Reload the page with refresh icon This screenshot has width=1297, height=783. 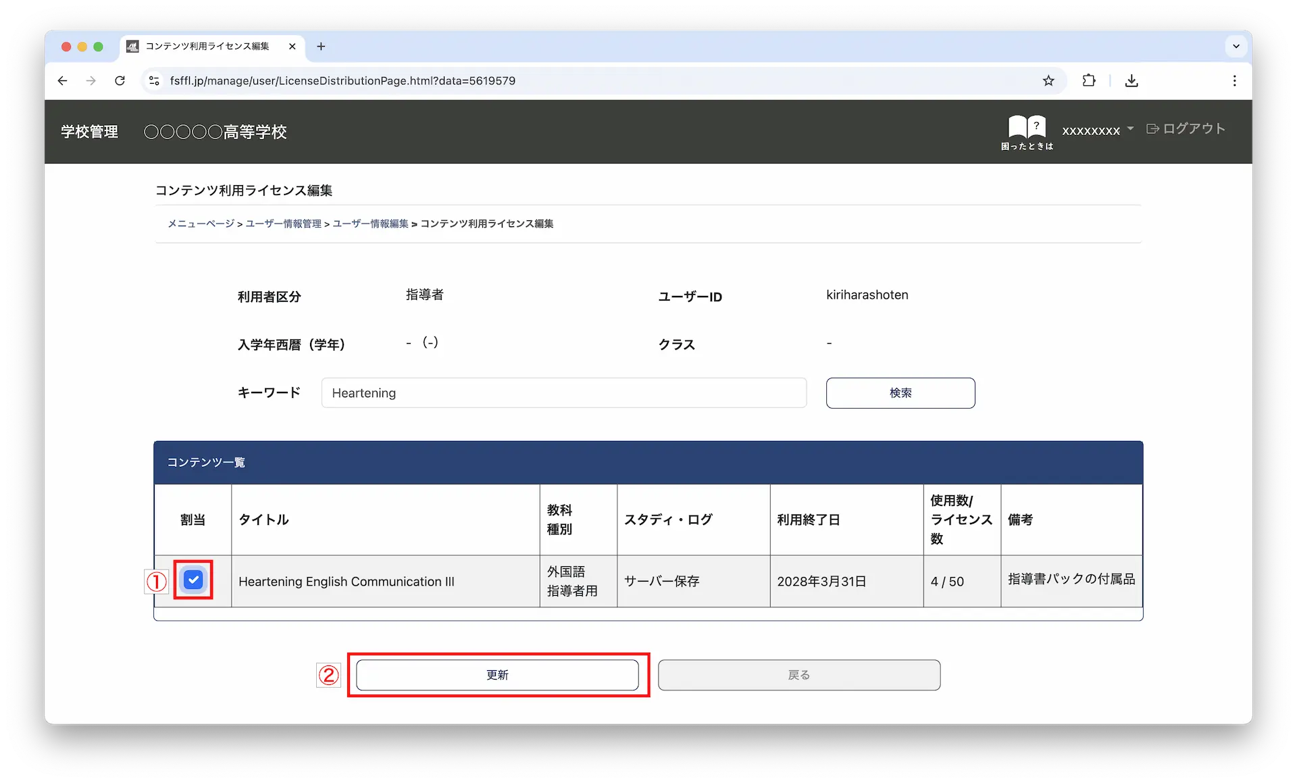[120, 81]
